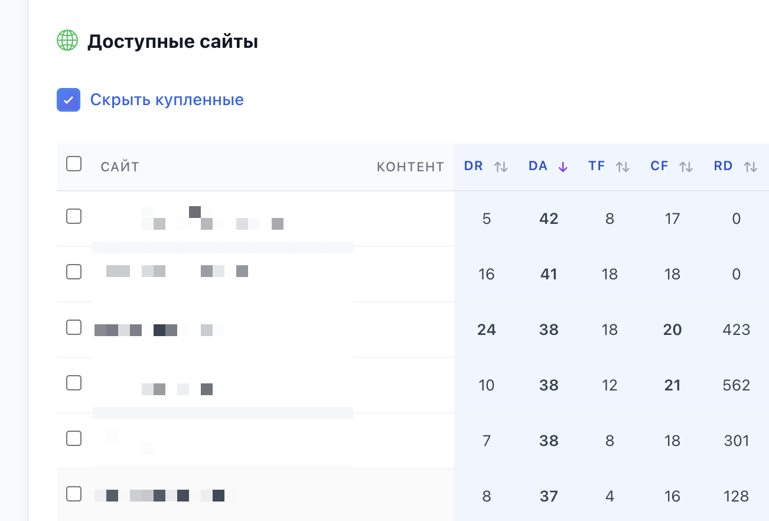The height and width of the screenshot is (521, 769).
Task: Check the last visible row with DA 37
Action: click(x=74, y=494)
